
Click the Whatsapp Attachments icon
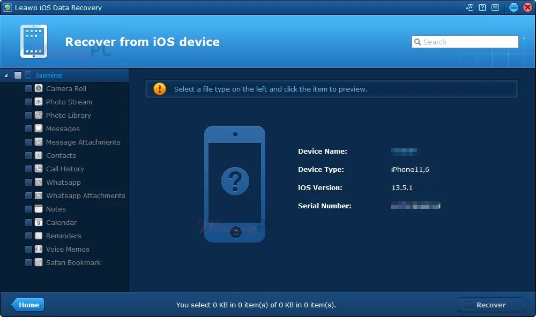coord(39,195)
